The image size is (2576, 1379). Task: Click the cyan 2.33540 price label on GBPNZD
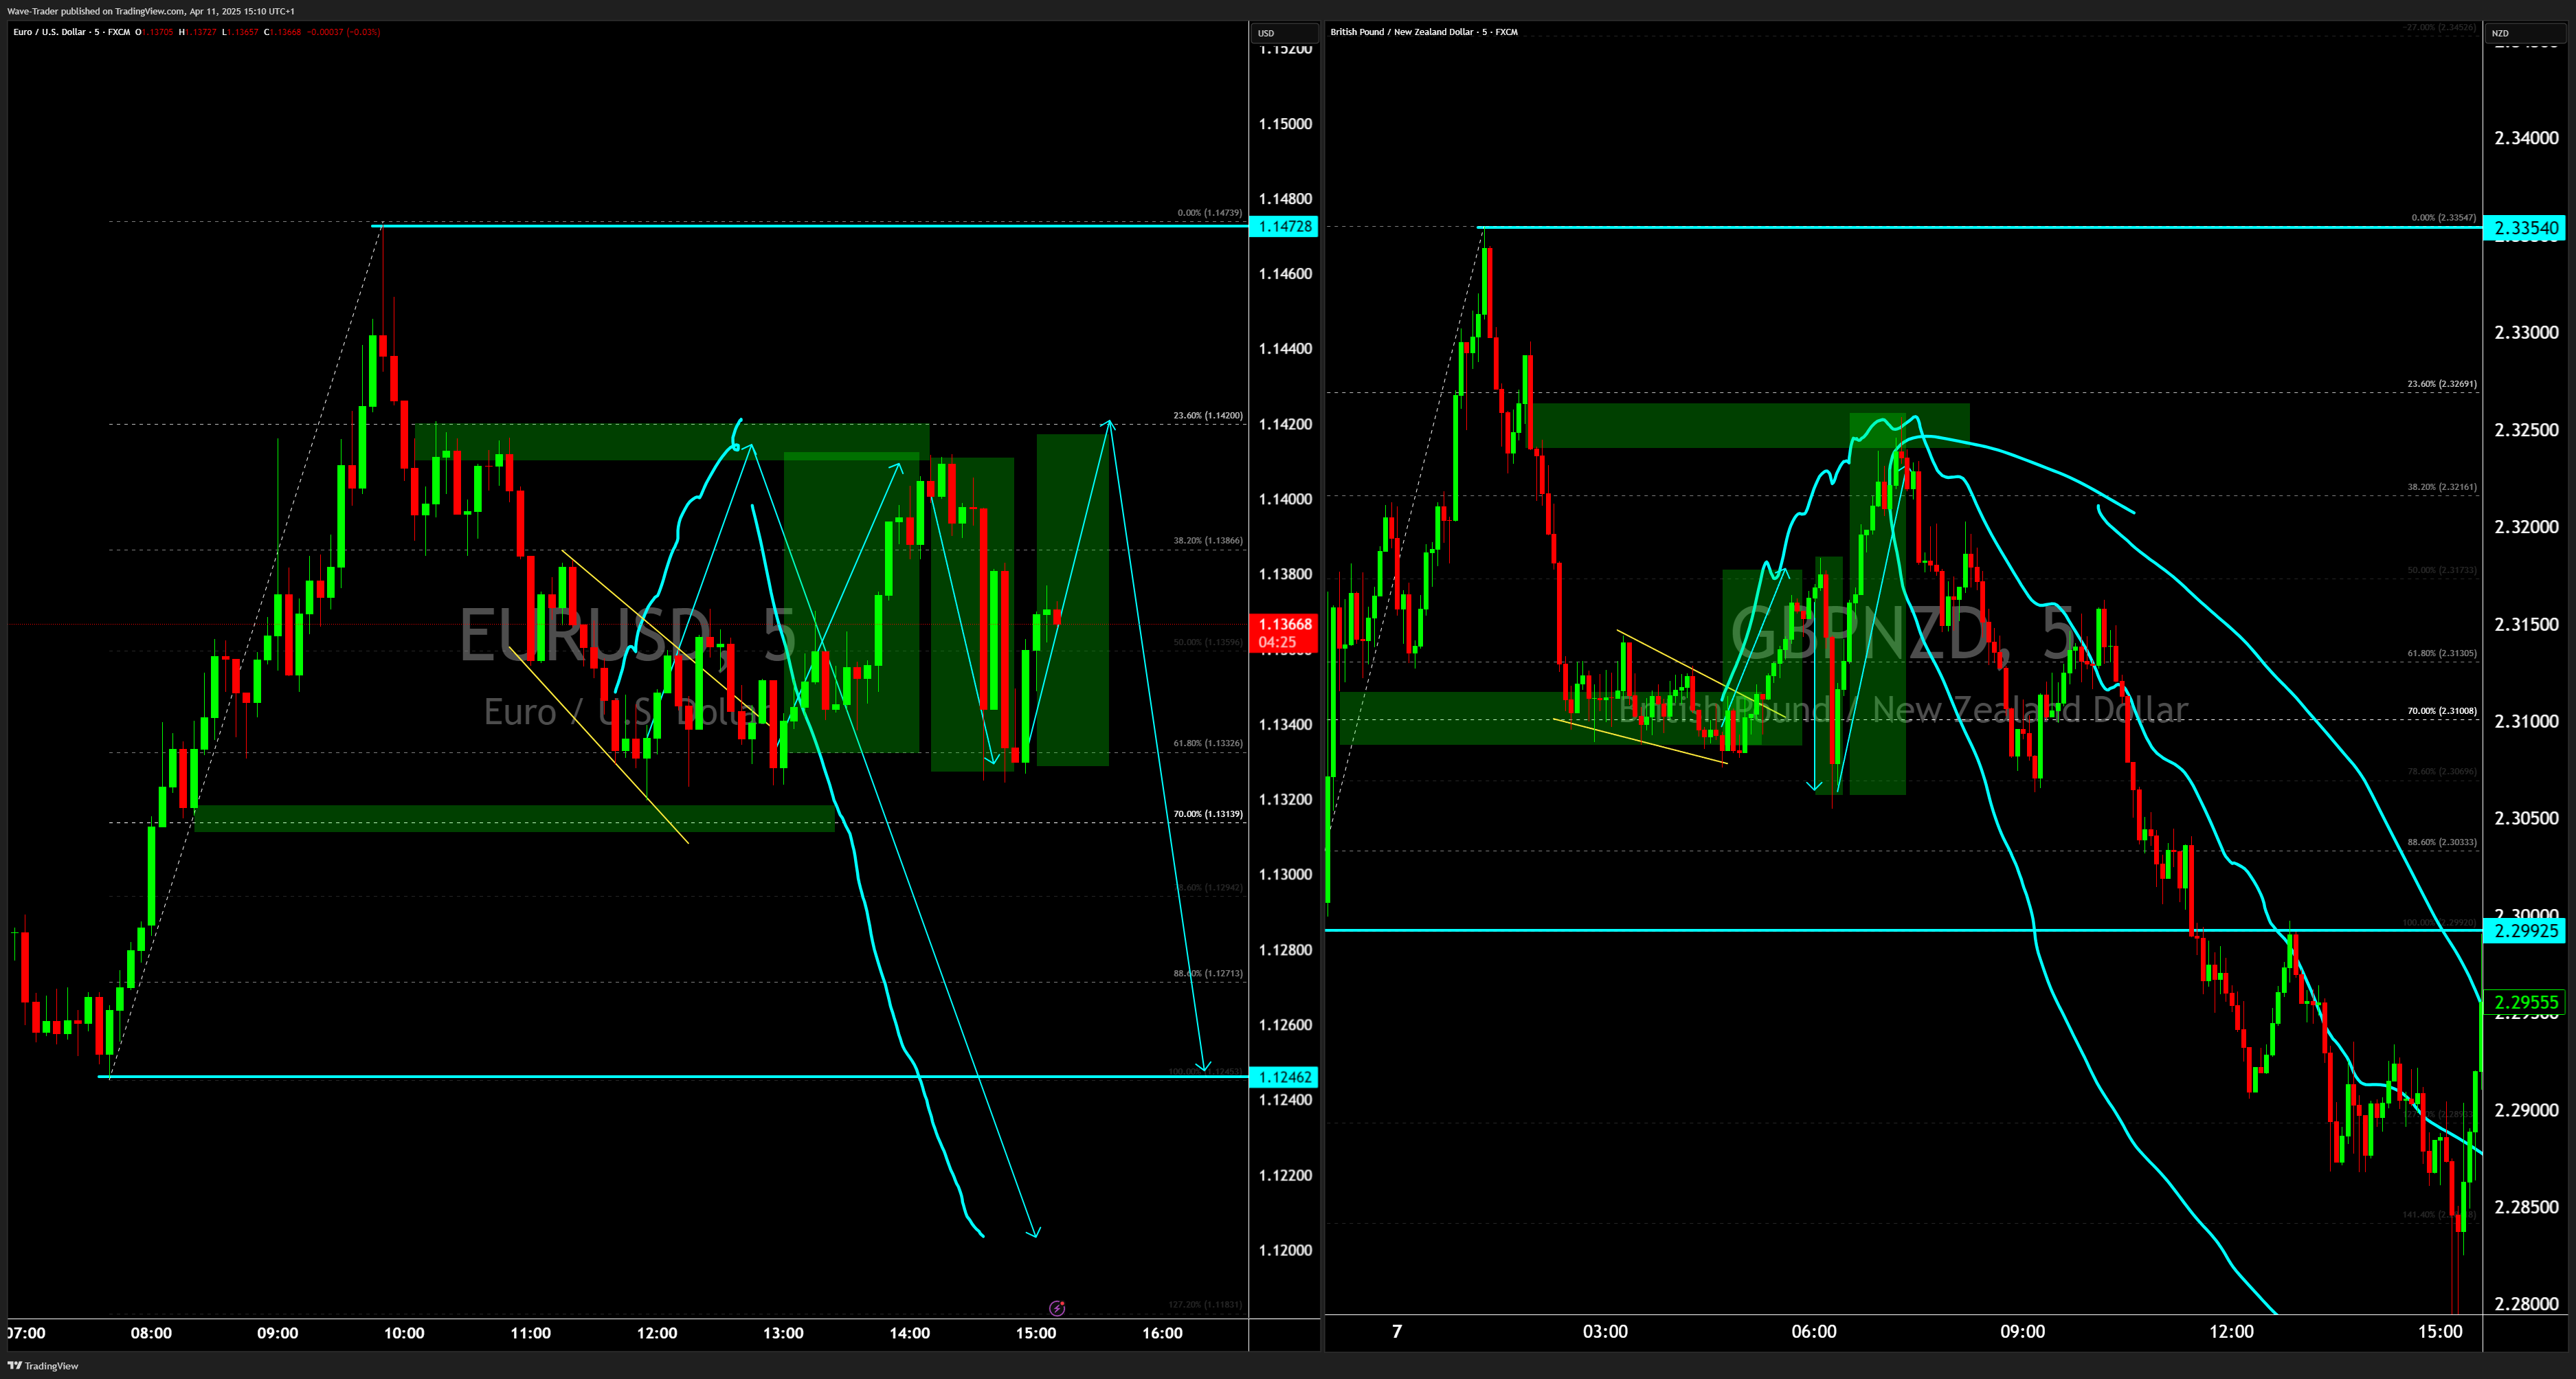point(2526,228)
